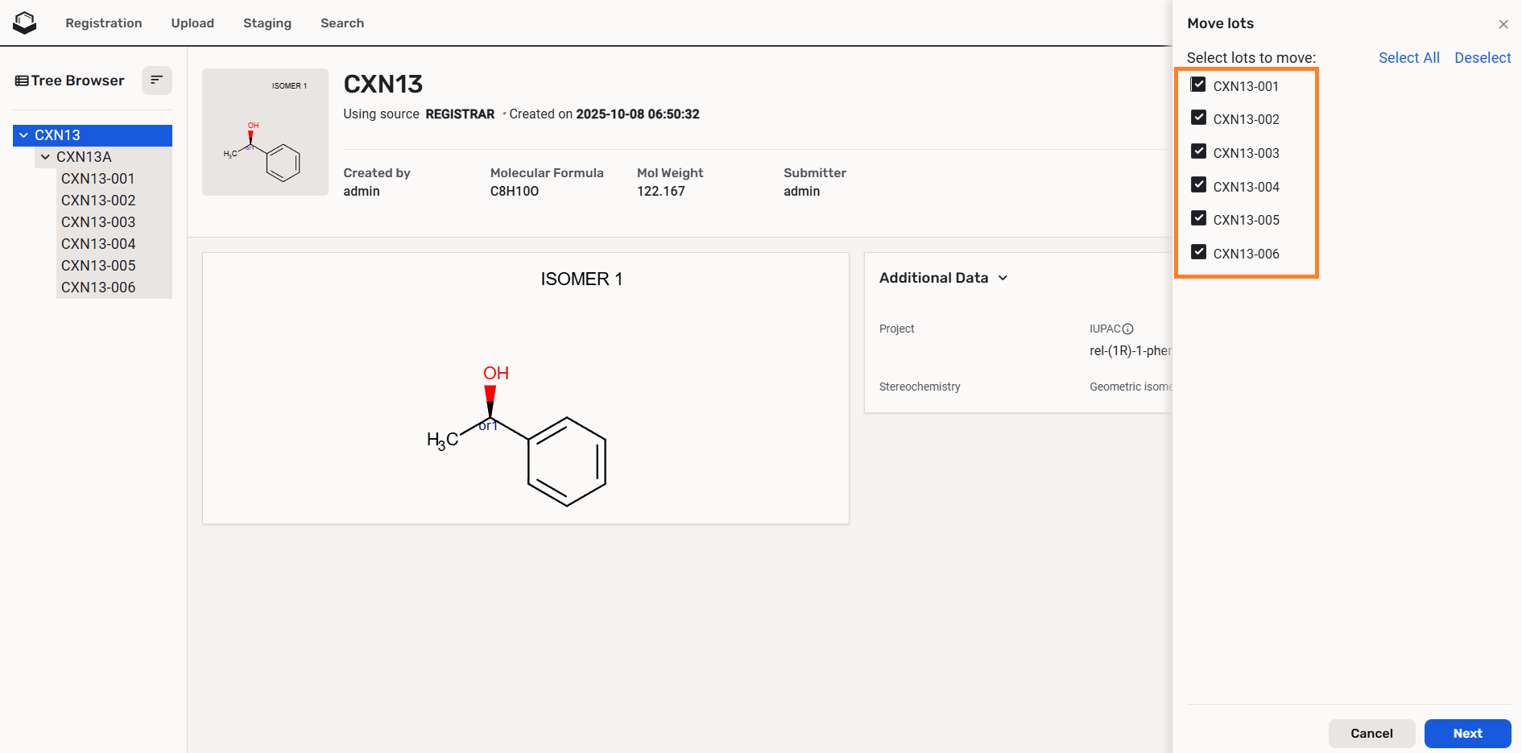Image resolution: width=1522 pixels, height=753 pixels.
Task: Open the Registration menu
Action: pos(103,23)
